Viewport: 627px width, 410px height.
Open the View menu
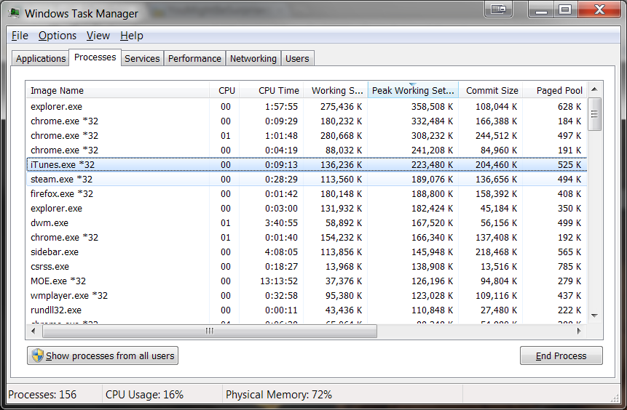[98, 36]
